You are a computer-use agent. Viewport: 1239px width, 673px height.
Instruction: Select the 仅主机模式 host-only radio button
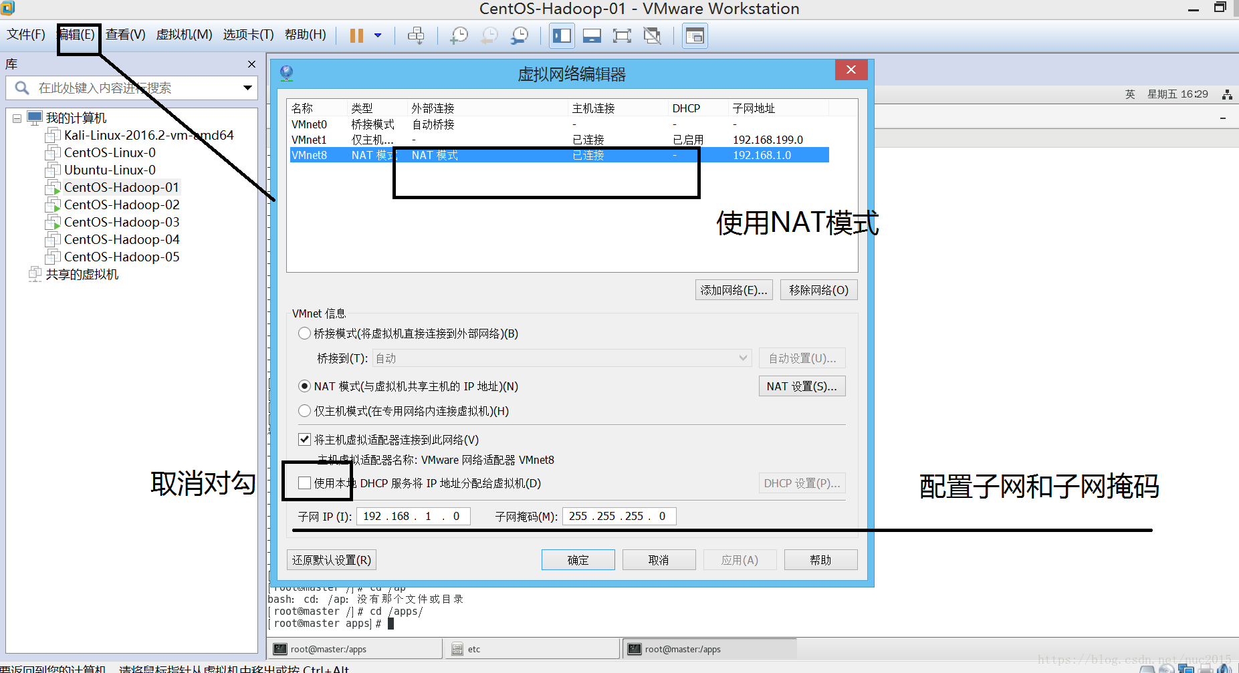pos(304,410)
